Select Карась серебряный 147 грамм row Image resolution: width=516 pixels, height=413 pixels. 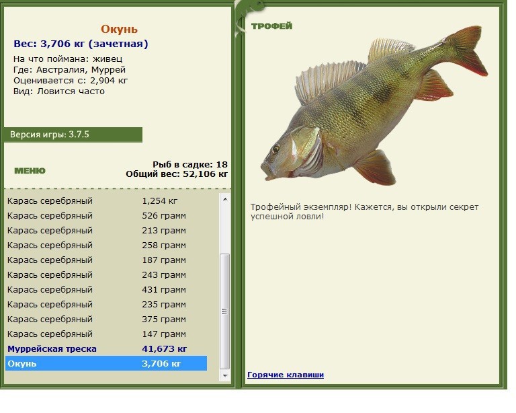click(106, 334)
